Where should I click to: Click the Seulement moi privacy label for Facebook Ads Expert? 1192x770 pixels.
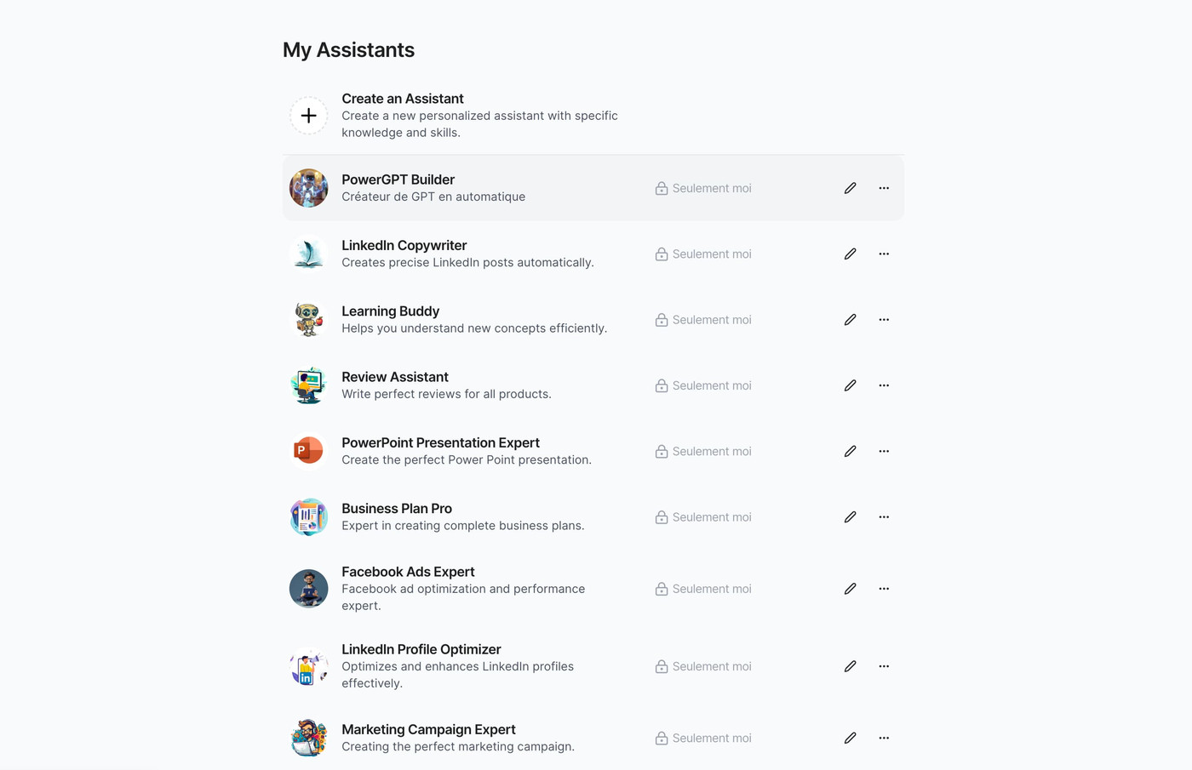click(712, 589)
